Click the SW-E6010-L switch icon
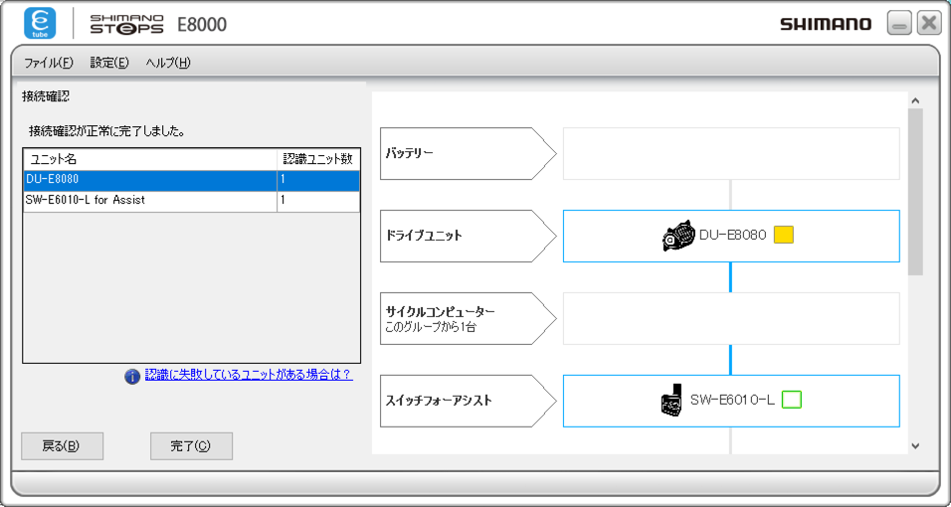This screenshot has width=951, height=507. [x=671, y=400]
